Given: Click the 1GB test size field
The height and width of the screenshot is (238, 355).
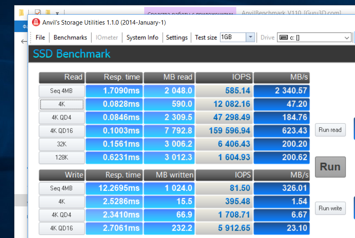Looking at the screenshot, I should pyautogui.click(x=233, y=37).
